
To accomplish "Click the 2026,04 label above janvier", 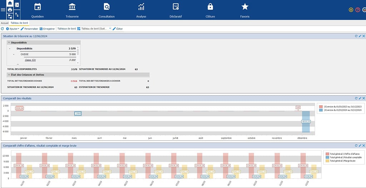I will pyautogui.click(x=19, y=108).
